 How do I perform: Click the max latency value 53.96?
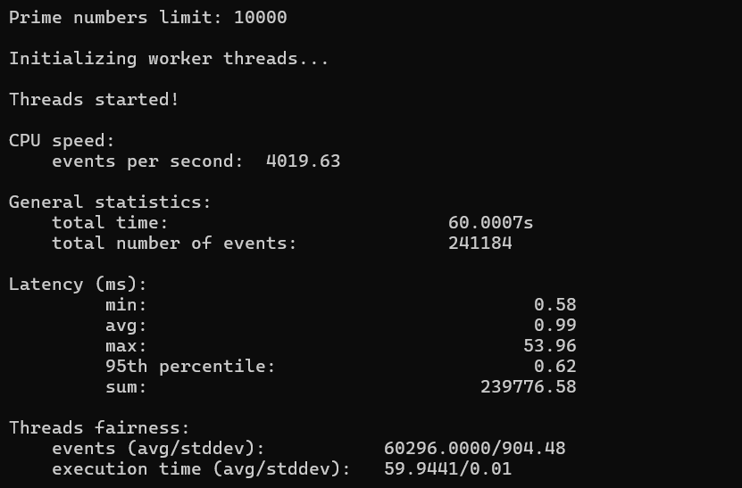(550, 346)
